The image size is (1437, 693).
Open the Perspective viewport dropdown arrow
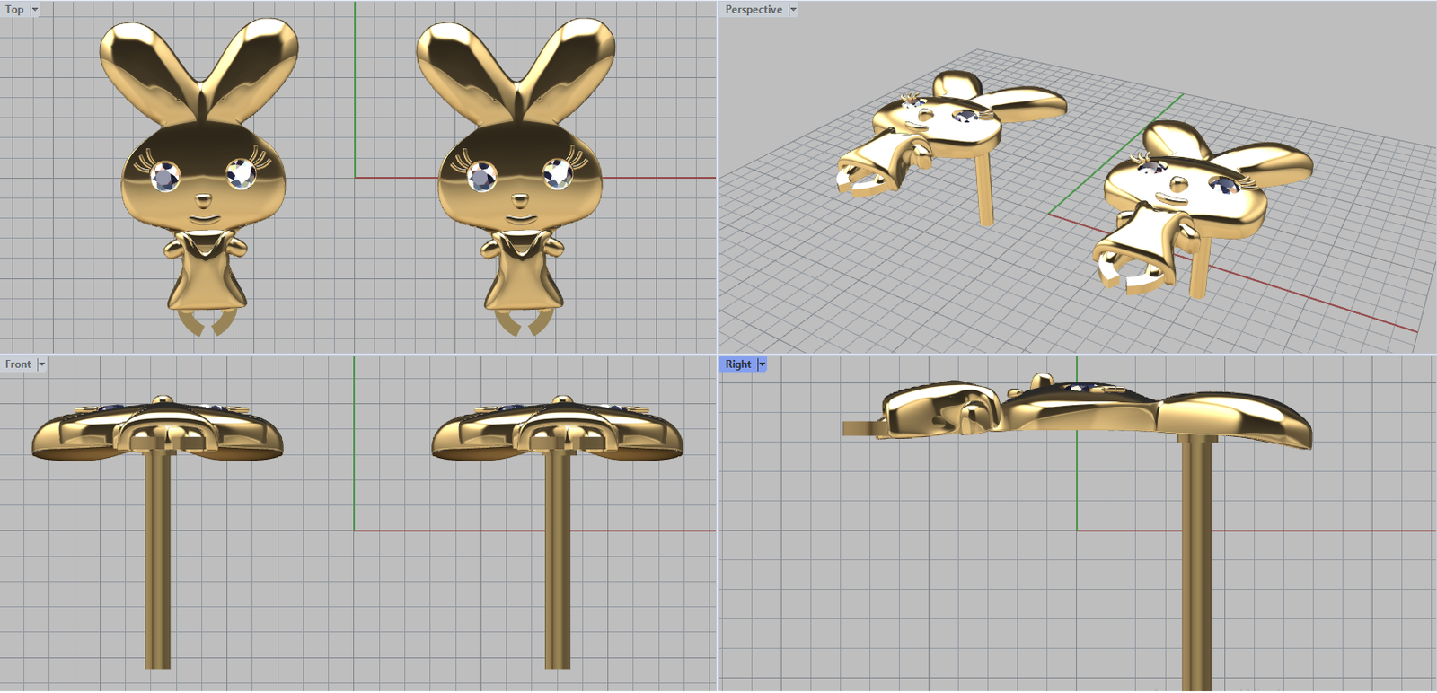click(793, 10)
